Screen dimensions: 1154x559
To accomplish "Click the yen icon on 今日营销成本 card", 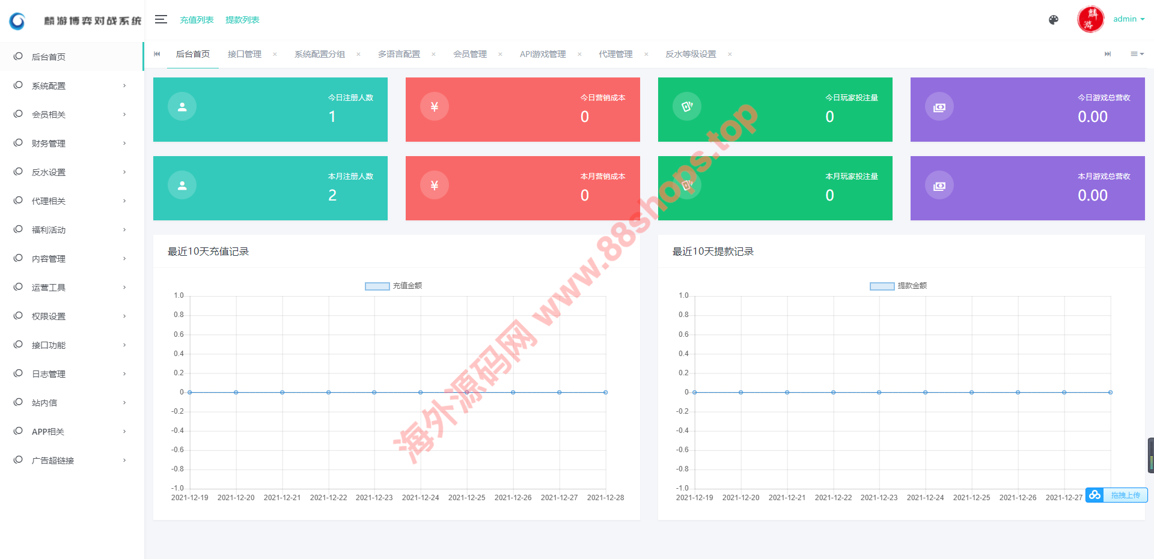I will point(434,107).
